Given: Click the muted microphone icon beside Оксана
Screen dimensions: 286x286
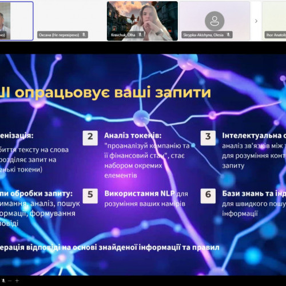Looking at the screenshot, I should (x=84, y=35).
